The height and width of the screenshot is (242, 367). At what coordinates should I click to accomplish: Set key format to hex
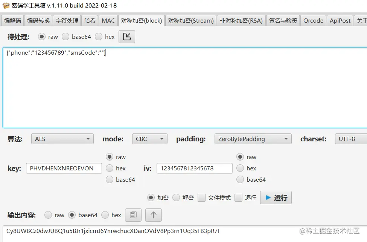(110, 168)
